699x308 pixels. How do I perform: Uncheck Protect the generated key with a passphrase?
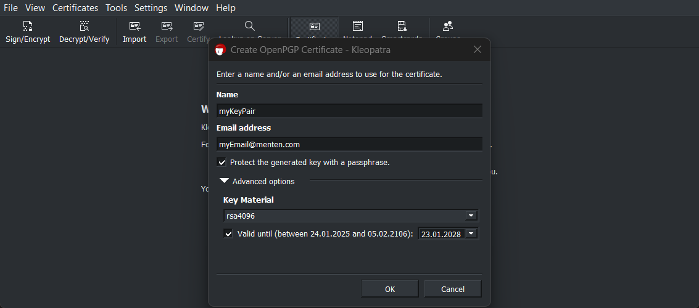(222, 163)
